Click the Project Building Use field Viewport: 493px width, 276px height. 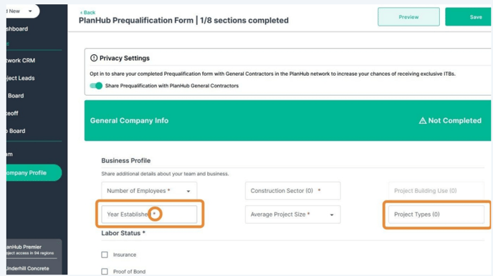[x=436, y=191]
